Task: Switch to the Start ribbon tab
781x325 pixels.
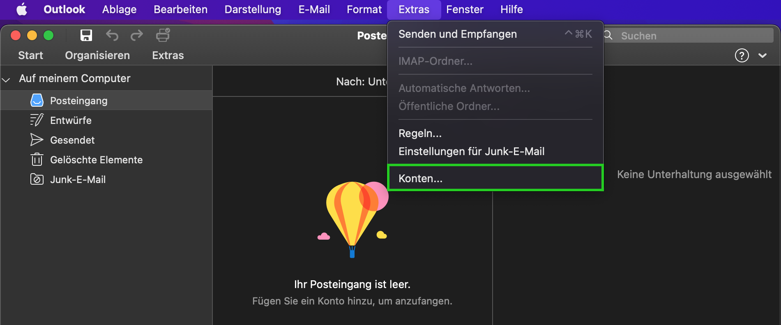Action: click(x=30, y=55)
